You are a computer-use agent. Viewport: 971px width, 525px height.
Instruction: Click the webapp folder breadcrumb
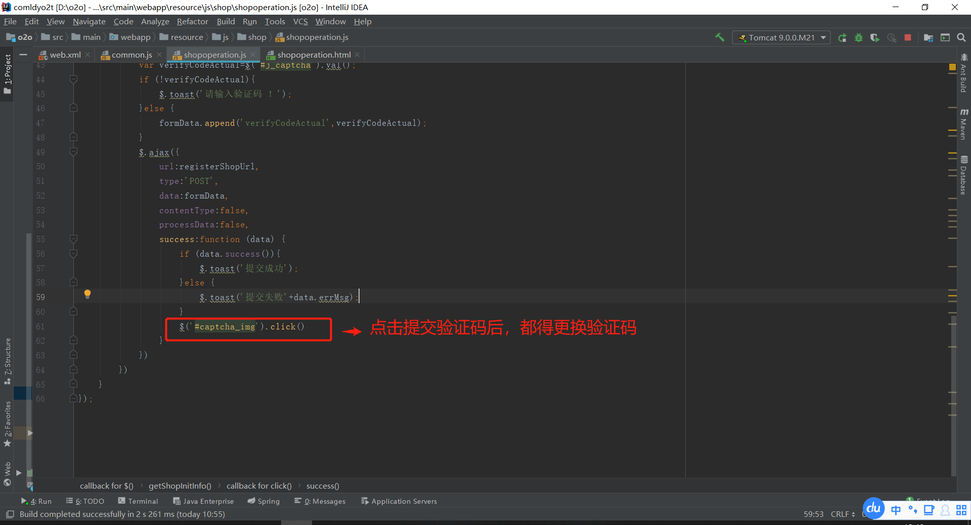130,37
